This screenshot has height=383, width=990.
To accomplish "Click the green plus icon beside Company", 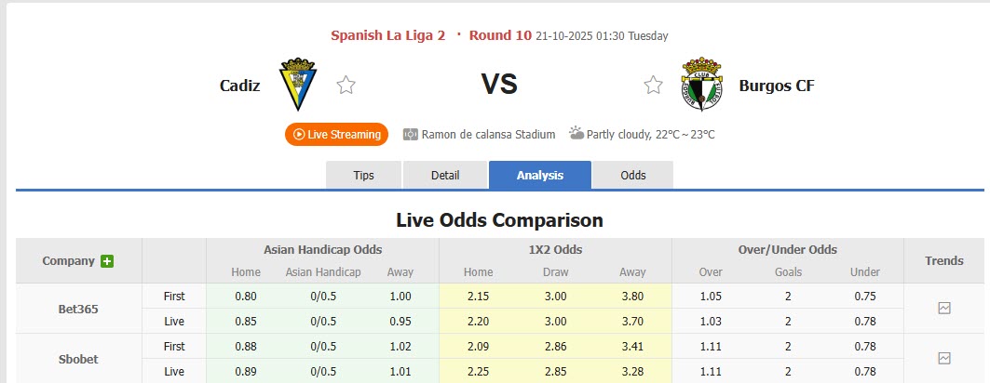I will click(107, 261).
